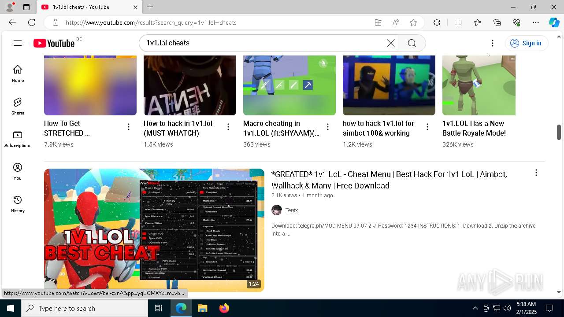Click Read aloud icon in address bar
The height and width of the screenshot is (317, 564).
coord(396,22)
